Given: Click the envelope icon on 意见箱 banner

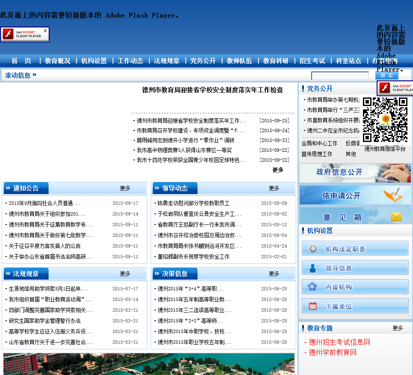Looking at the screenshot, I should tap(396, 217).
